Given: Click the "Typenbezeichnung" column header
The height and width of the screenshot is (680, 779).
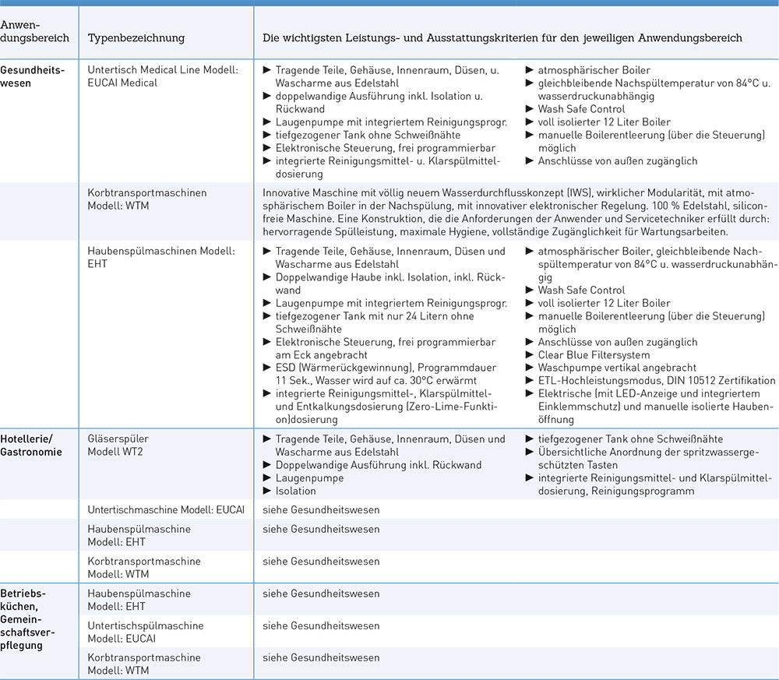Looking at the screenshot, I should [x=136, y=37].
